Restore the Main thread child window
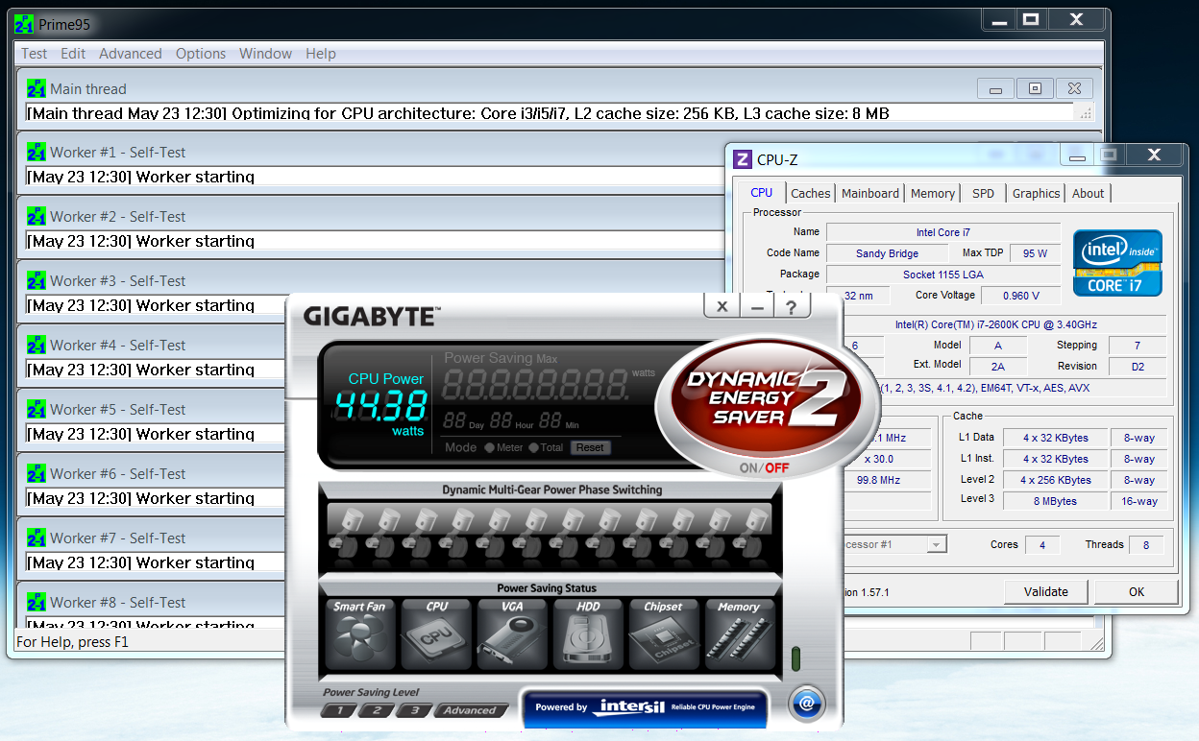Viewport: 1199px width, 741px height. (x=1035, y=88)
